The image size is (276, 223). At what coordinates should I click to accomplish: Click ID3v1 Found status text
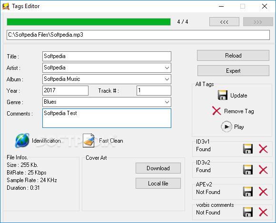click(203, 149)
